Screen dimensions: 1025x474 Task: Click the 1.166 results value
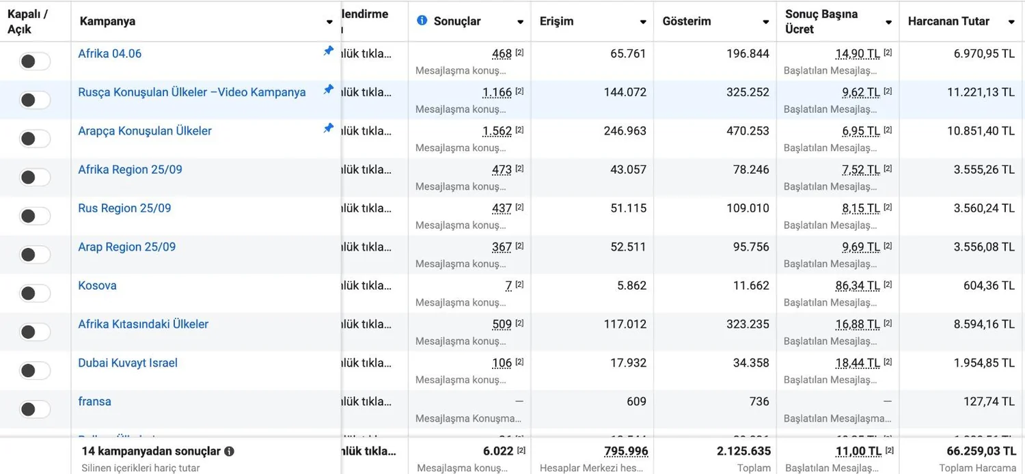click(497, 92)
